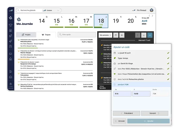Image resolution: width=182 pixels, height=131 pixels.
Task: Open the Ma semaine dropdown
Action: pos(105,35)
